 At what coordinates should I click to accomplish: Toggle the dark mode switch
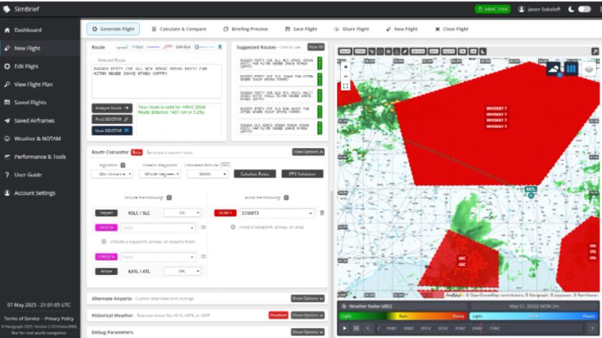tap(585, 9)
